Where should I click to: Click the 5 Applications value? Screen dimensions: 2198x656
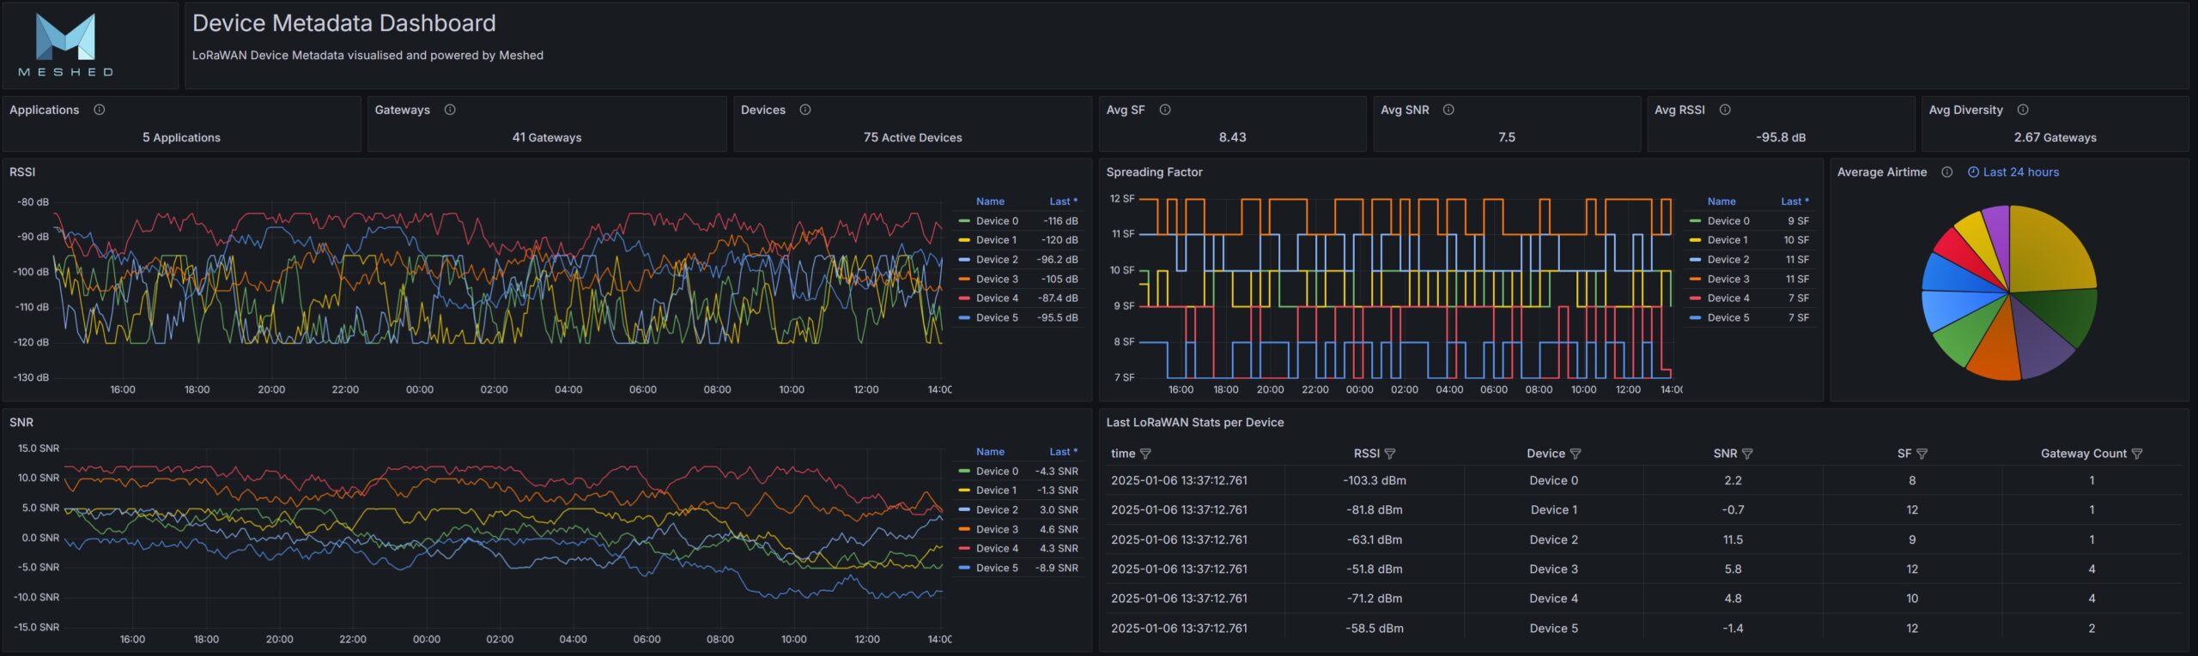(x=181, y=137)
